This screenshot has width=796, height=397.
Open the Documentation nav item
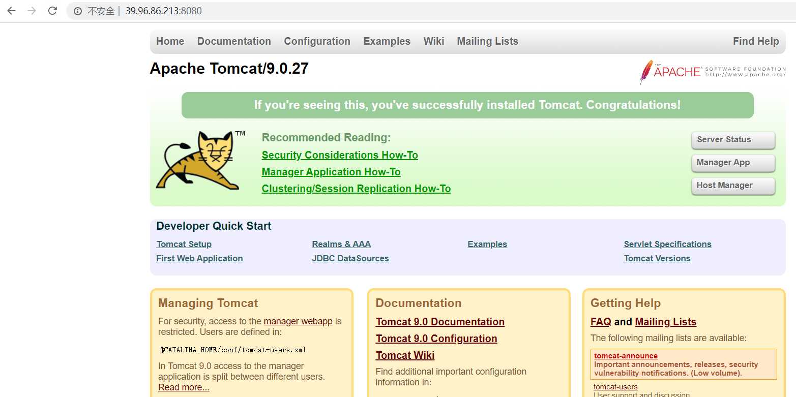(x=234, y=41)
